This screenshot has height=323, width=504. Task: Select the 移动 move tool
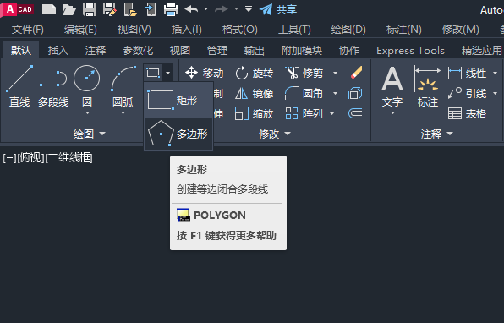[x=204, y=73]
